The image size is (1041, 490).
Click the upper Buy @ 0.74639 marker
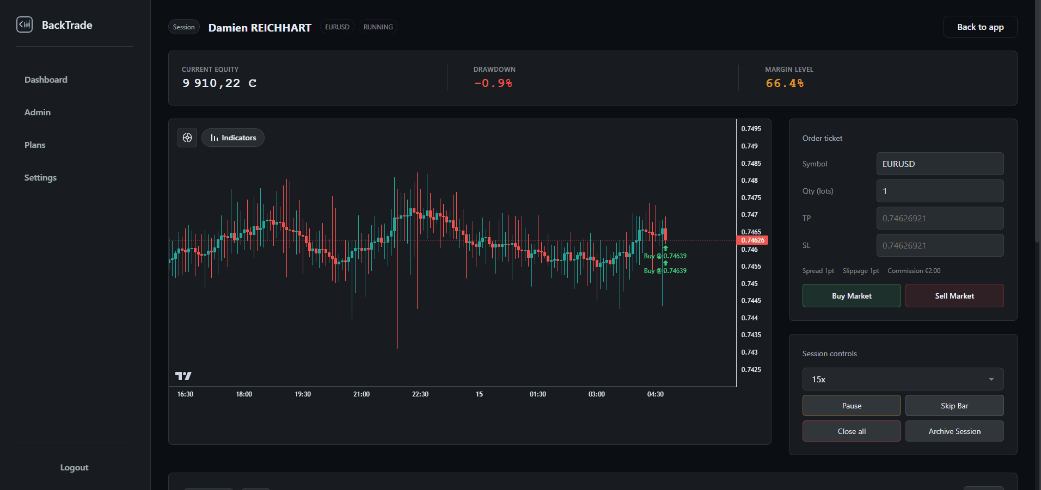(x=665, y=256)
